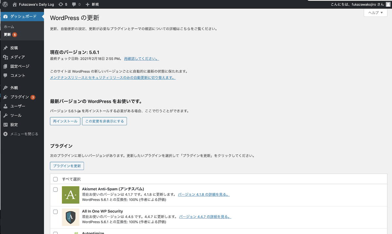Click the 再確認してください link
This screenshot has width=392, height=234.
[141, 59]
